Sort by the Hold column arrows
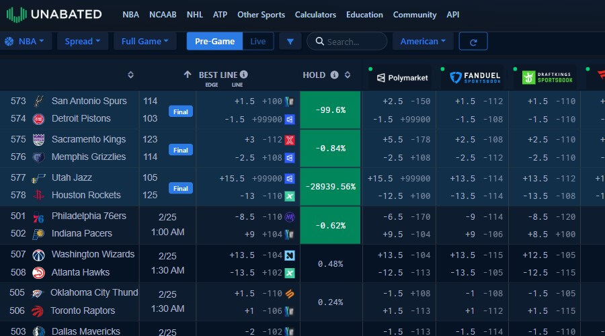Screen dimensions: 605x336 (x=348, y=75)
